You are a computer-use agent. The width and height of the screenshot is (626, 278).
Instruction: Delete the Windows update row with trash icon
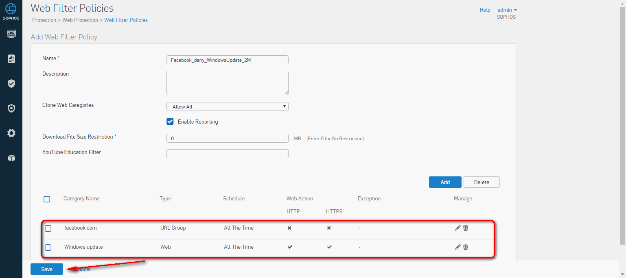pos(466,247)
